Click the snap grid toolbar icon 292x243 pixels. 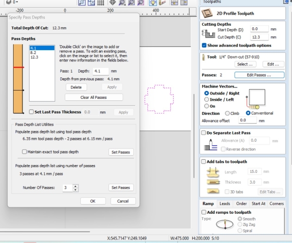tap(102, 3)
